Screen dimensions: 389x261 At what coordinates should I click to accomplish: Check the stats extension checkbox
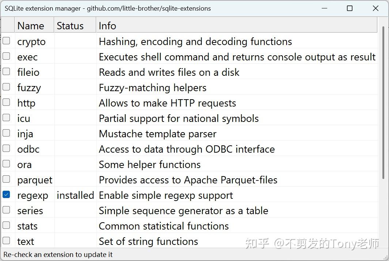(x=6, y=225)
